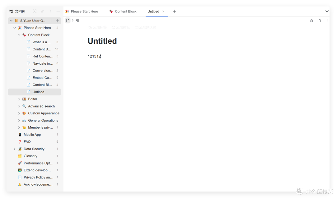Open 'Embed Co...' document
Viewport: 336px width, 198px height.
(35, 78)
